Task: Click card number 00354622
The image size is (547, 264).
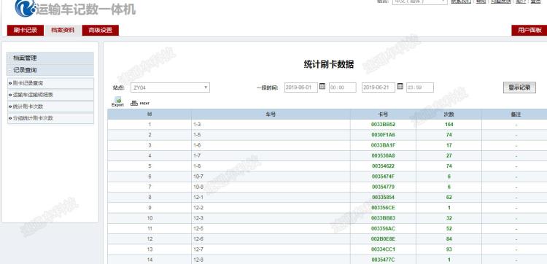Action: pos(383,166)
